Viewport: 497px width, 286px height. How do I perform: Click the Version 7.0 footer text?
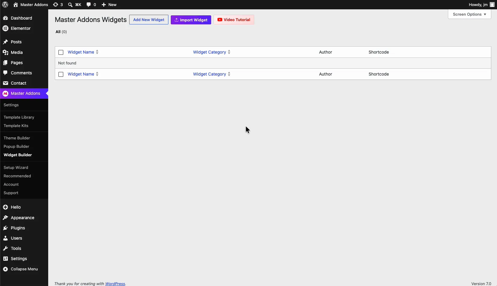click(481, 284)
